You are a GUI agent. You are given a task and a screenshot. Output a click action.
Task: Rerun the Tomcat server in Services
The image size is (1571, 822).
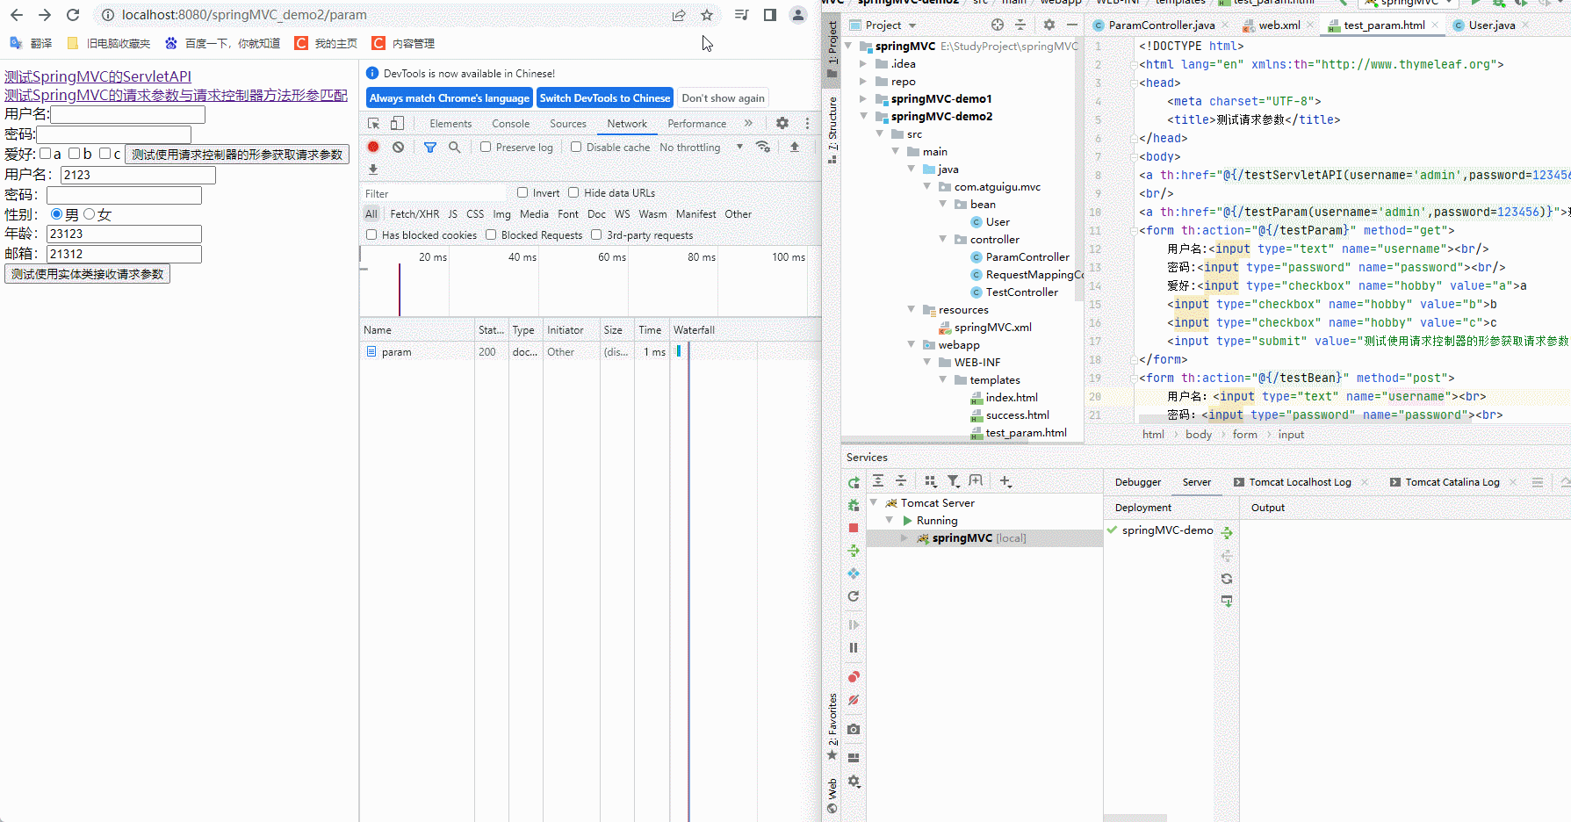pyautogui.click(x=854, y=483)
